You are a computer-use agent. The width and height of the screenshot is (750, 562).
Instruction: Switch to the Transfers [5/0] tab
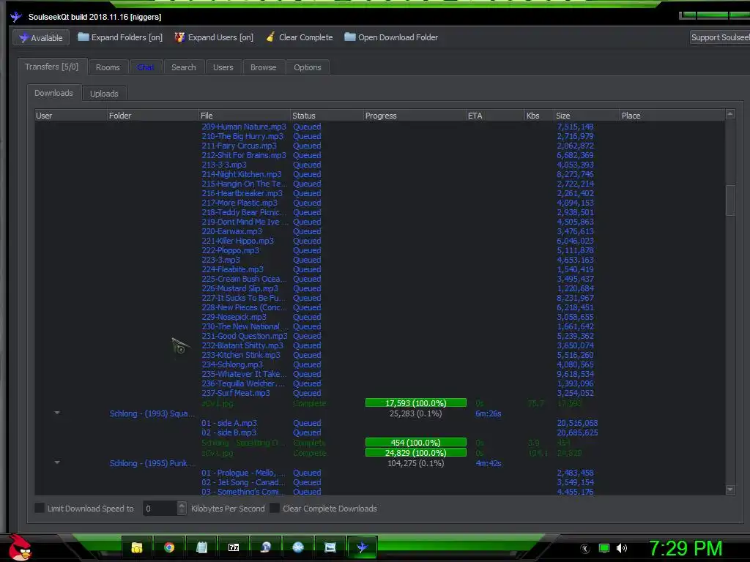[x=52, y=67]
